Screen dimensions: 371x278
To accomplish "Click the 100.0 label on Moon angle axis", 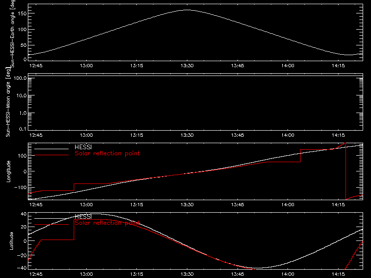I will [x=20, y=78].
